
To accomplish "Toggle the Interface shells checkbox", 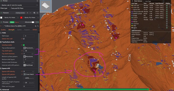I will [24, 45].
